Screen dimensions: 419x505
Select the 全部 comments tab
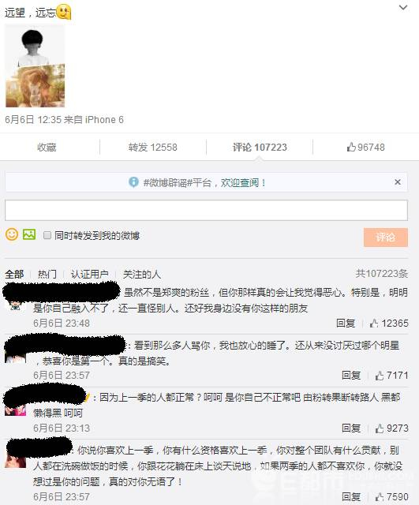14,275
